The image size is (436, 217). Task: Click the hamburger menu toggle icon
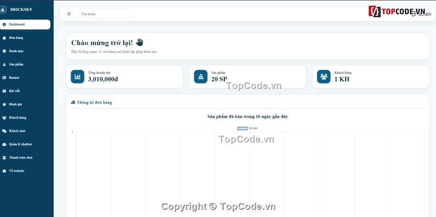pos(69,14)
